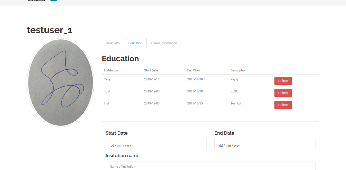Select the Inst institution cell
This screenshot has height=170, width=346.
click(106, 103)
